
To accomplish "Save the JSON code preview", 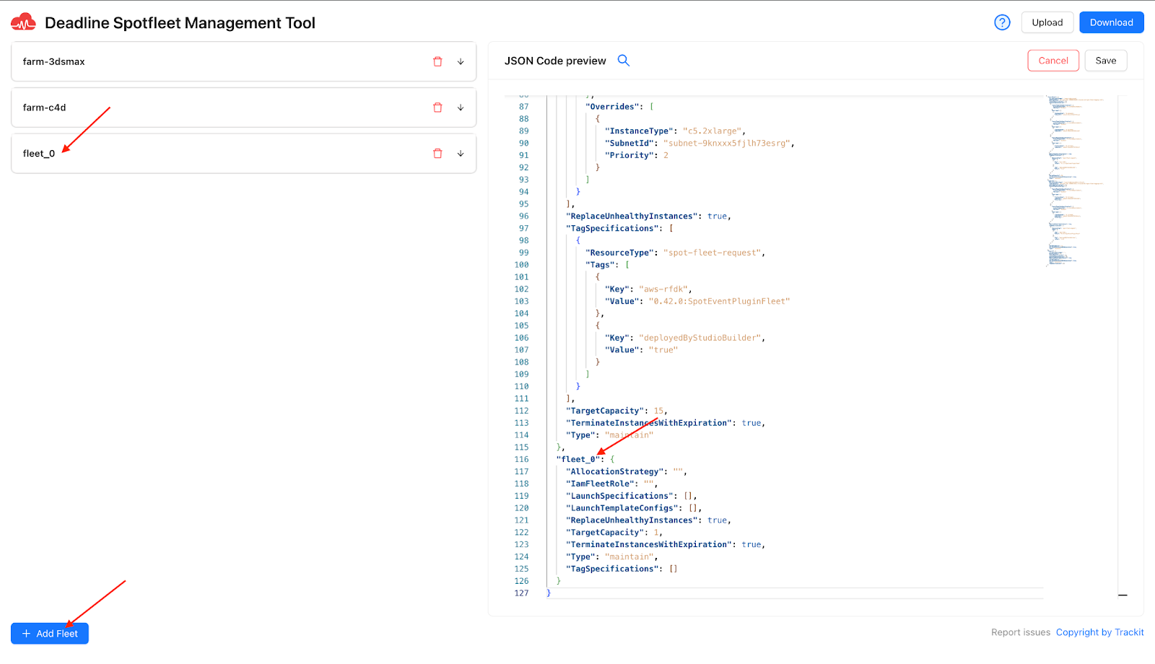I will point(1106,61).
